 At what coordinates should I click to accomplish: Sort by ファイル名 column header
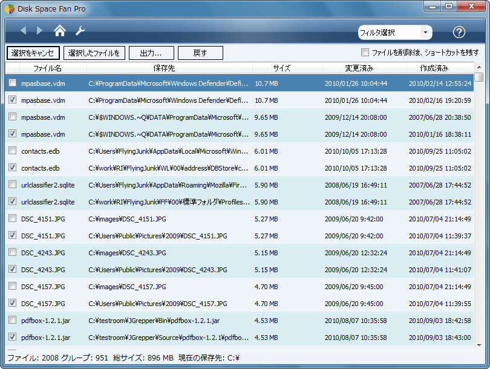[53, 68]
